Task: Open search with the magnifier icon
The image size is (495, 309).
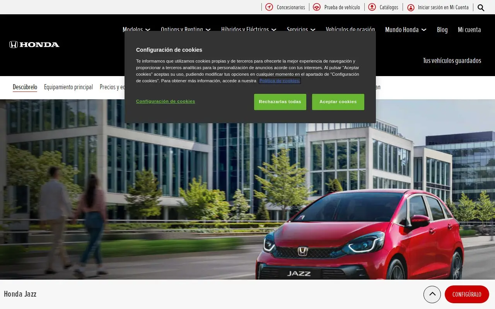Action: tap(481, 7)
